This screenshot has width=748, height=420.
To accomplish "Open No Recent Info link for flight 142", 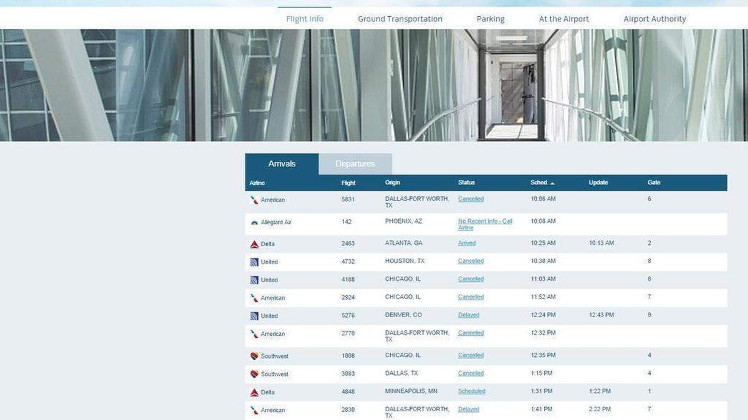I will [485, 224].
